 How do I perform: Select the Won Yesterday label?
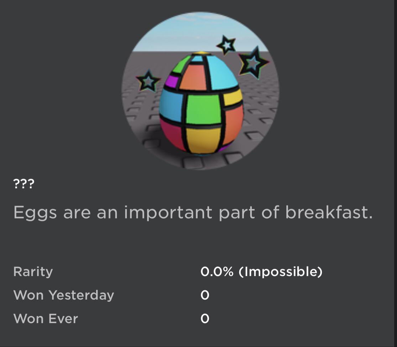point(63,295)
